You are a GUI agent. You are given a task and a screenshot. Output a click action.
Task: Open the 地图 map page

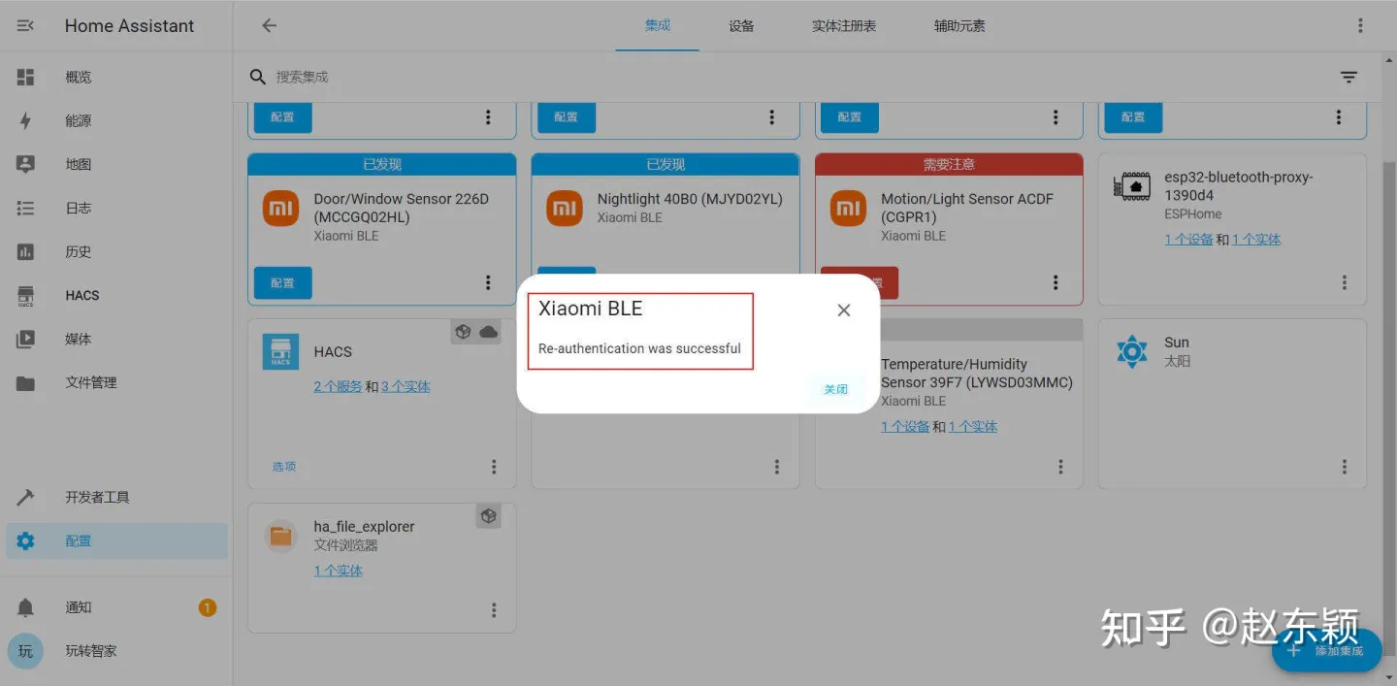tap(116, 165)
